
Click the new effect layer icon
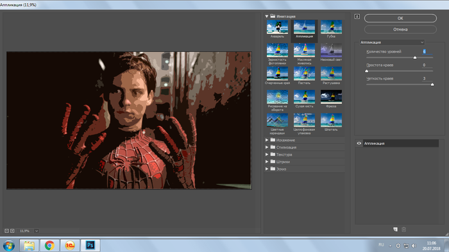(x=396, y=230)
